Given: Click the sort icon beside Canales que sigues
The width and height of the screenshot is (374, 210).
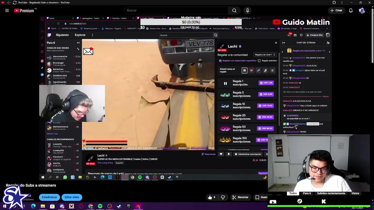Looking at the screenshot, I should 78,49.
